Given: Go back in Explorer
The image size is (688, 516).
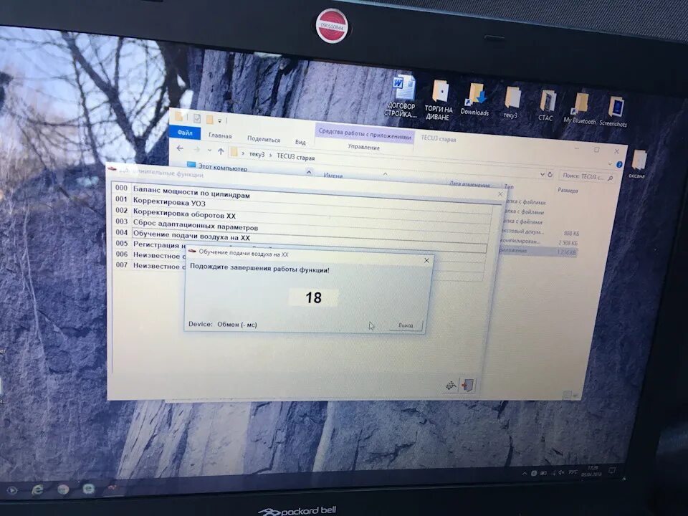Looking at the screenshot, I should (180, 148).
